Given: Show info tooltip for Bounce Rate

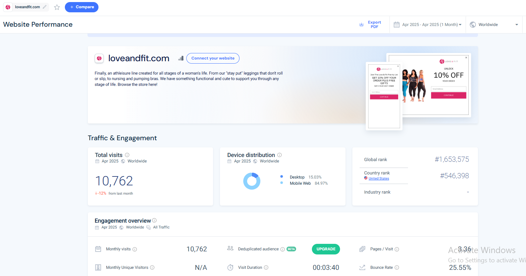Looking at the screenshot, I should [397, 267].
